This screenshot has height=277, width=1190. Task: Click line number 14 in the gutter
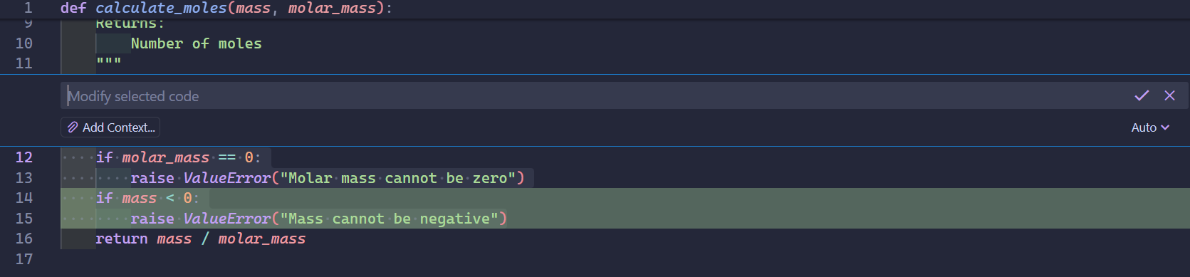click(x=24, y=198)
